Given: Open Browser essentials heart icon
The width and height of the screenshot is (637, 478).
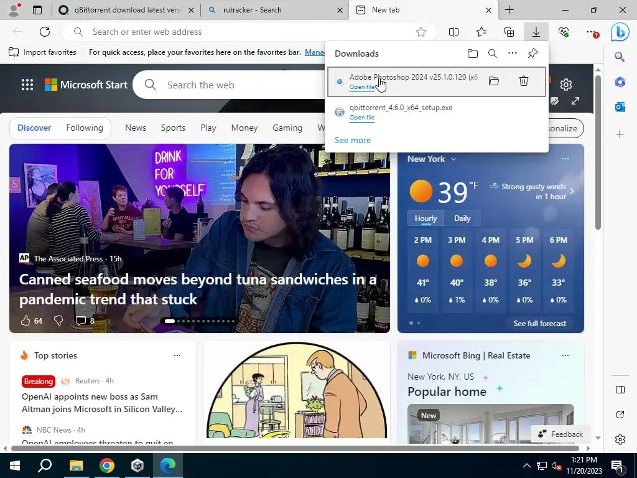Looking at the screenshot, I should (564, 32).
